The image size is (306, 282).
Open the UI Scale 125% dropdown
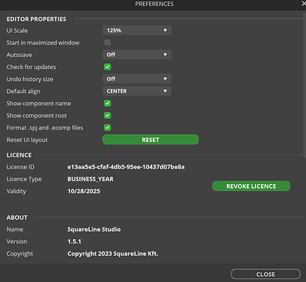pyautogui.click(x=137, y=30)
